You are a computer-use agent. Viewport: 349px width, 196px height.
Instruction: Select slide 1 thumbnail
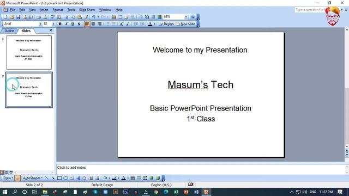tap(29, 52)
